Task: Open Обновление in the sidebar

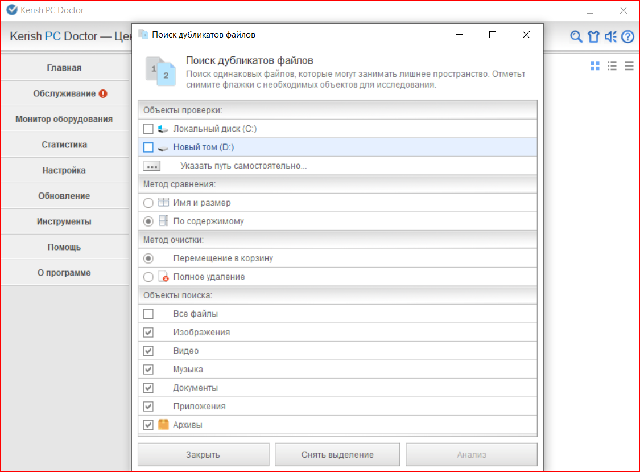Action: (x=64, y=196)
